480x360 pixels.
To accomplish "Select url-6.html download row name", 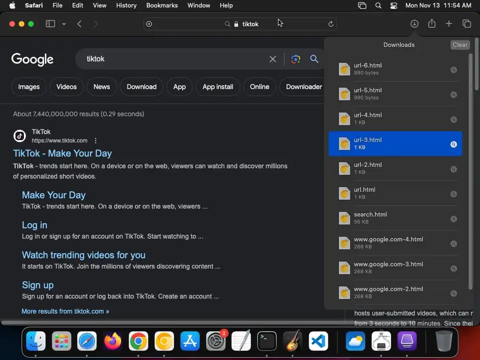I will tap(367, 65).
